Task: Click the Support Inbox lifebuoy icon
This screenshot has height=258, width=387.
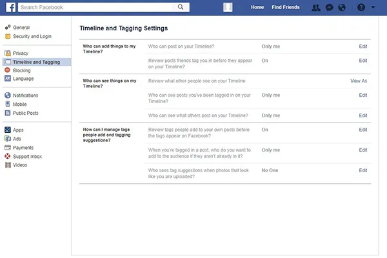Action: [8, 156]
